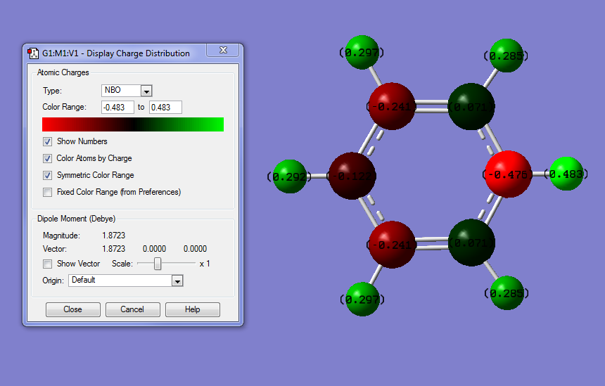
Task: Select the carbon atom bonded to hydrogen 0.292
Action: [352, 174]
